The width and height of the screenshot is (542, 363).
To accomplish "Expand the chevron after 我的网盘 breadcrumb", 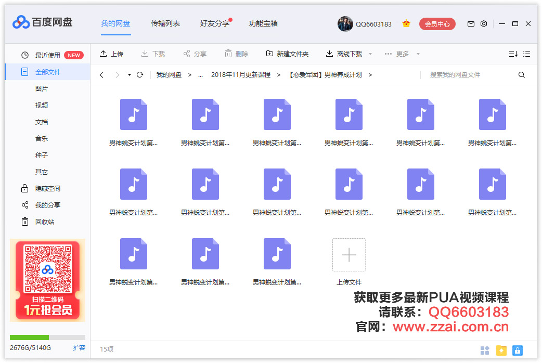I will 190,75.
